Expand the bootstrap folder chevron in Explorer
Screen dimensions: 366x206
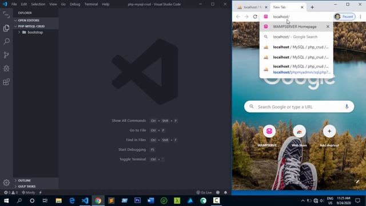point(19,32)
